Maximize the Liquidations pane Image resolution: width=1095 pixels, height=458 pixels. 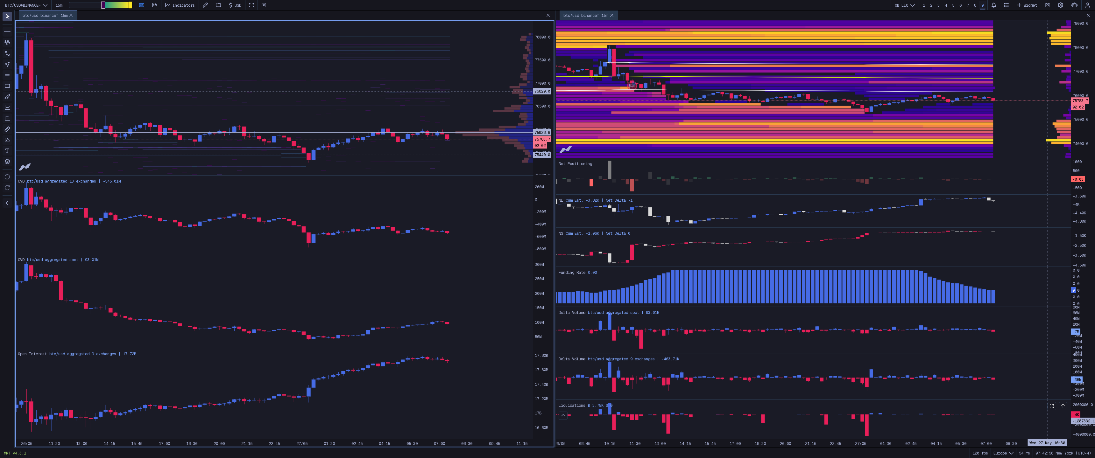point(1052,406)
